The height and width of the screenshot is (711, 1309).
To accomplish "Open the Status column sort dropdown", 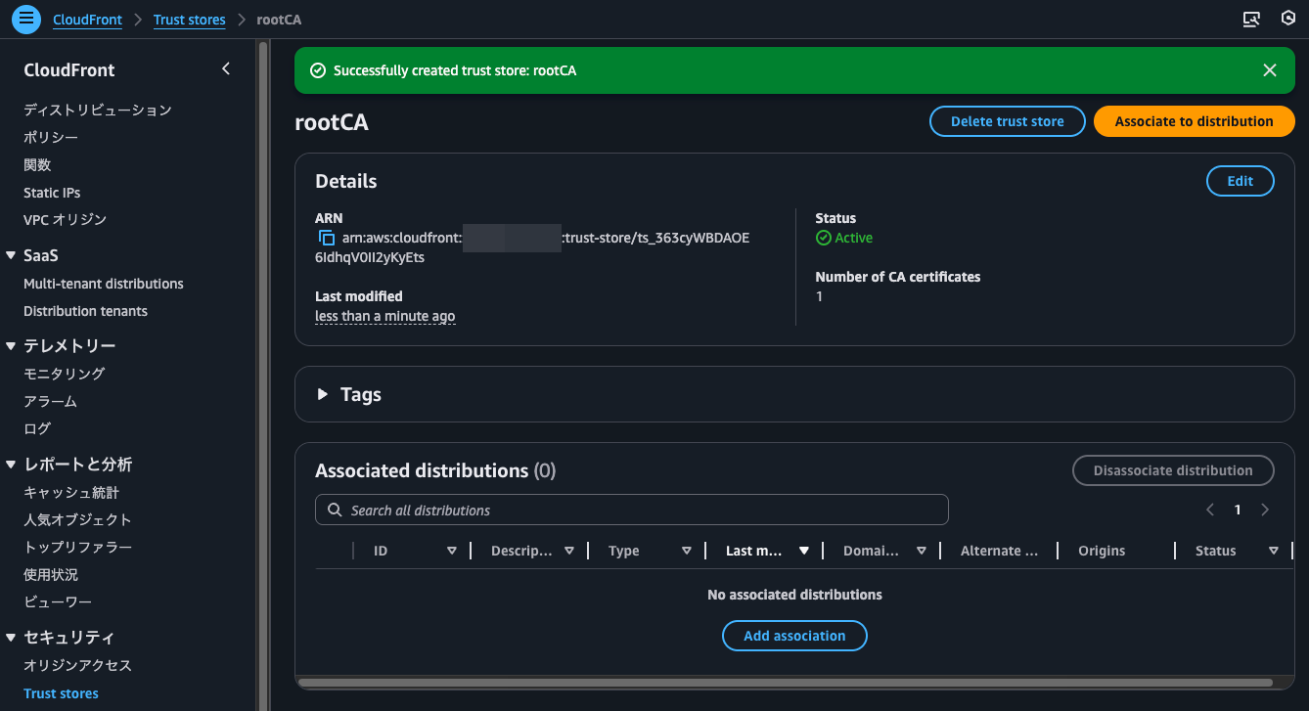I will [x=1273, y=550].
